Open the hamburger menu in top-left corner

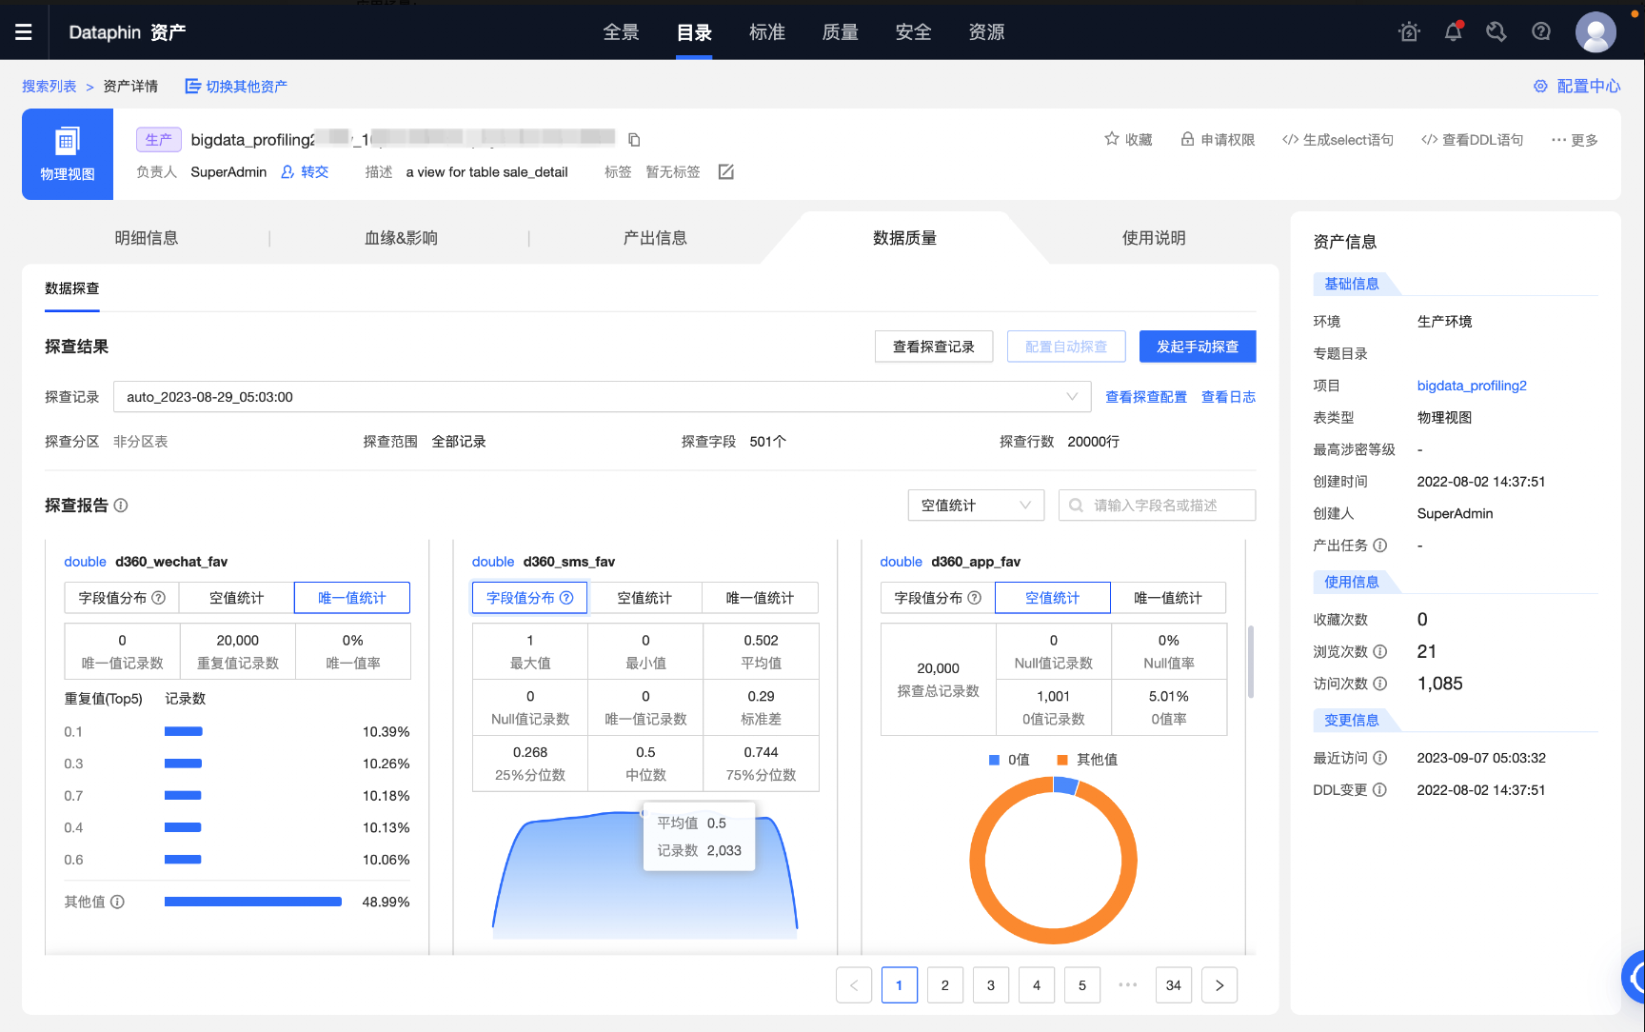(24, 31)
